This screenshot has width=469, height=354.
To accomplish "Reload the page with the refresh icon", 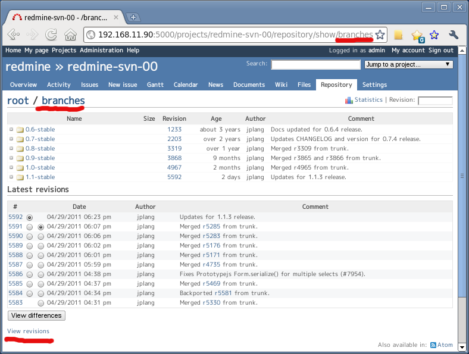I will point(51,35).
